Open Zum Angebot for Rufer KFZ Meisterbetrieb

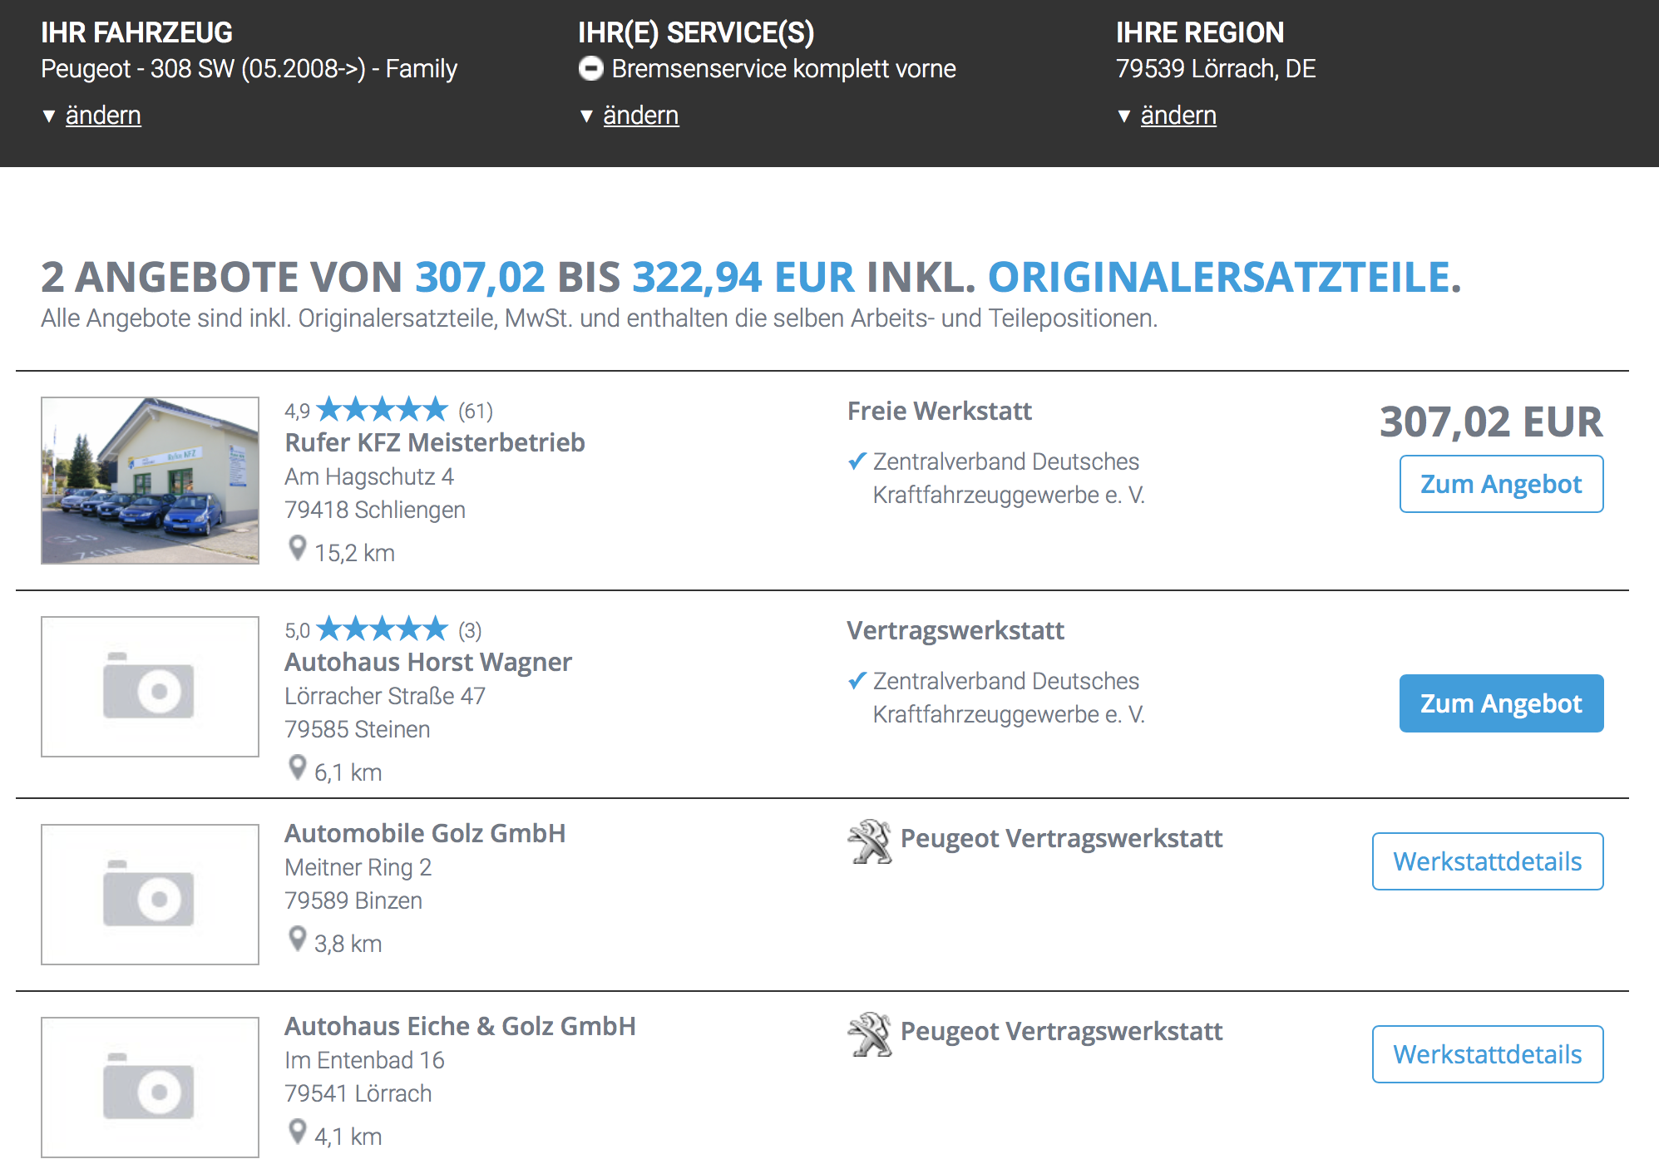tap(1501, 484)
